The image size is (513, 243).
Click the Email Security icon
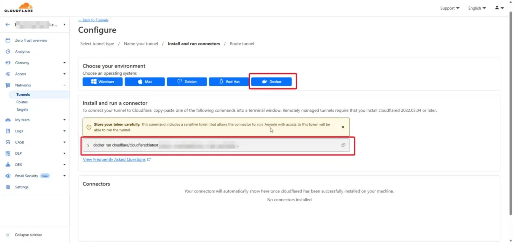[8, 176]
